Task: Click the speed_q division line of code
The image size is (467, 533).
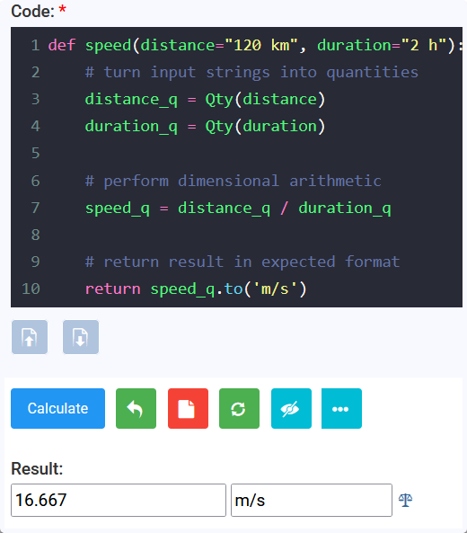Action: tap(238, 208)
